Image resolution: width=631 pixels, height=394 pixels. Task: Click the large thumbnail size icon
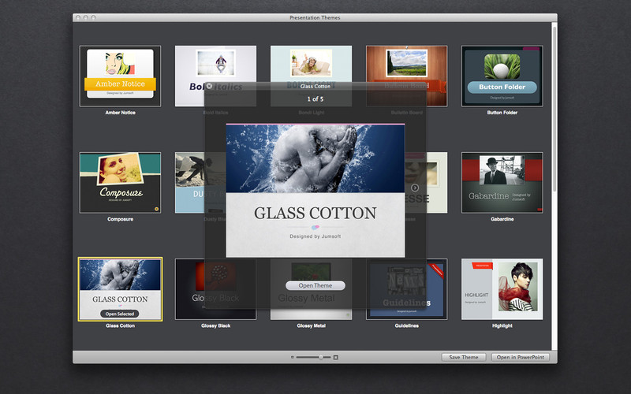336,357
